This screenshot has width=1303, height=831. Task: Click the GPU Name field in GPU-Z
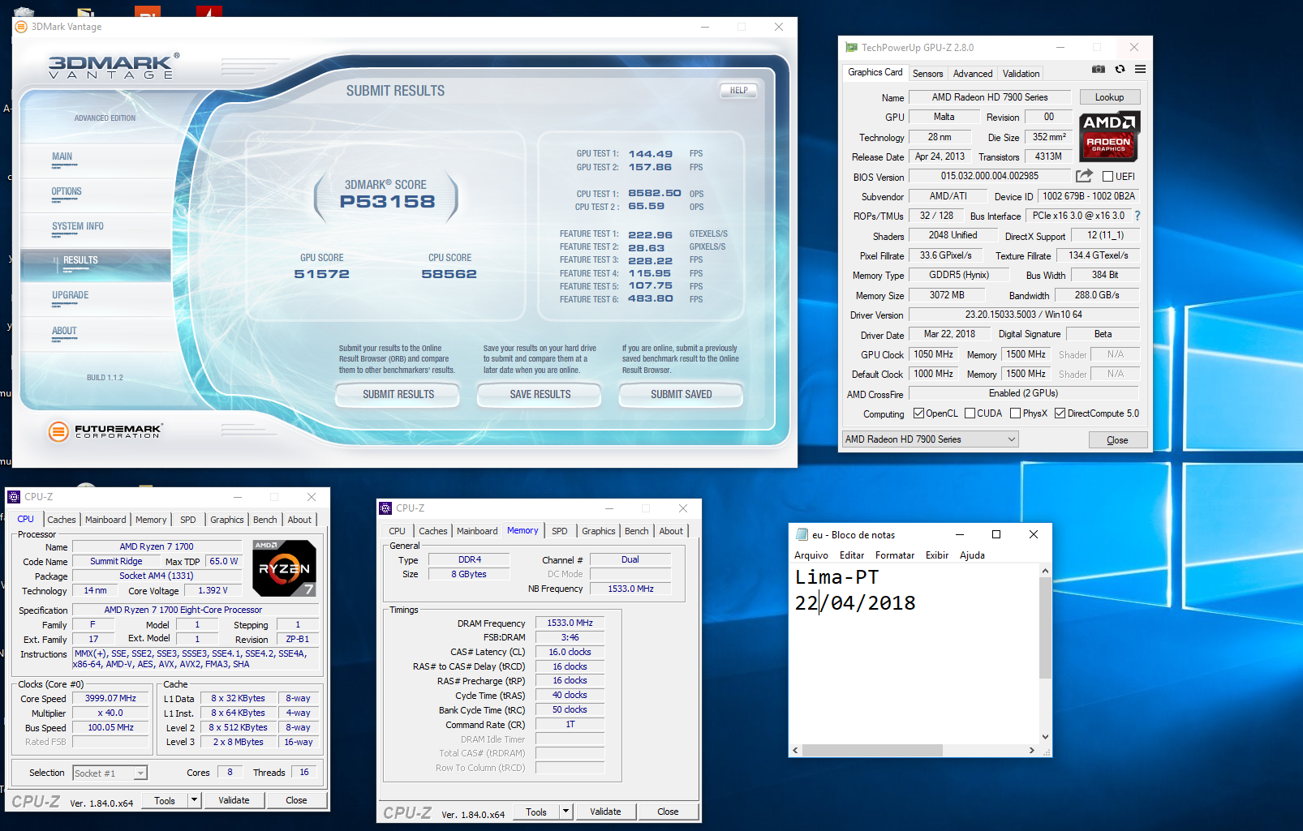(990, 97)
